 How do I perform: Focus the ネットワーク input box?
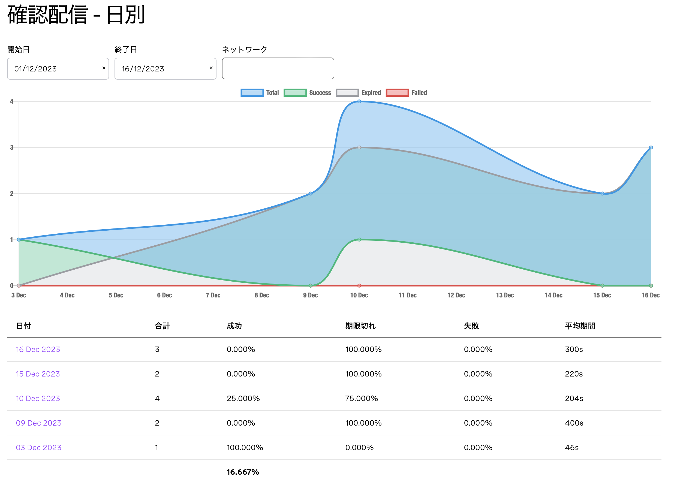point(278,68)
